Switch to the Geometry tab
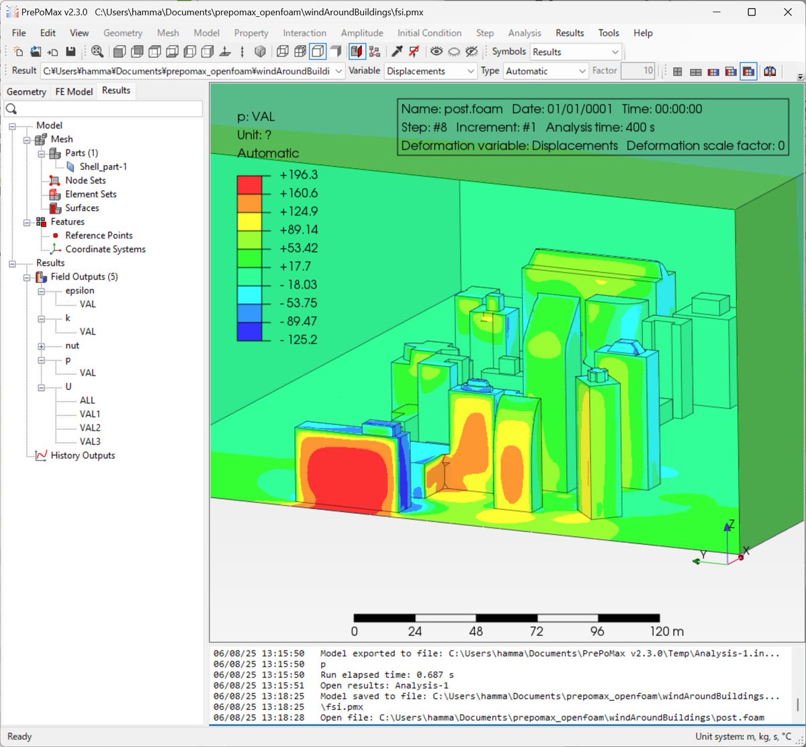This screenshot has height=747, width=806. pyautogui.click(x=26, y=91)
